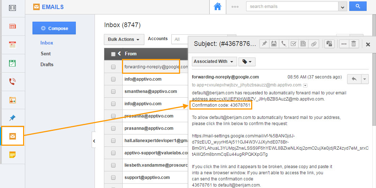
Task: Log a call using the phone icon
Action: pos(284,44)
